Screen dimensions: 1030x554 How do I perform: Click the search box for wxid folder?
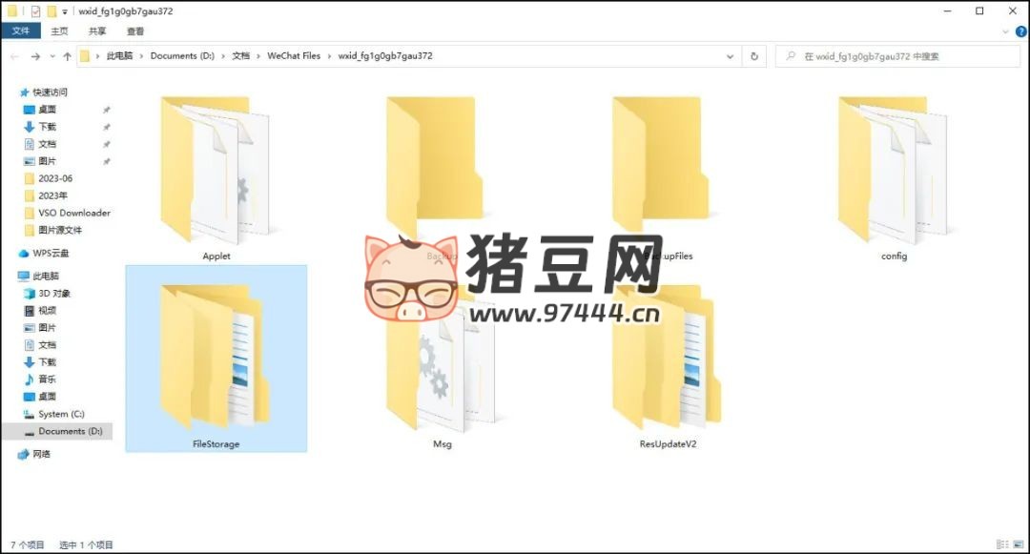point(896,56)
